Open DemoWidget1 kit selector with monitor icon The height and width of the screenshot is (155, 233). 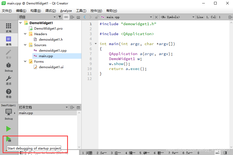pos(9,112)
